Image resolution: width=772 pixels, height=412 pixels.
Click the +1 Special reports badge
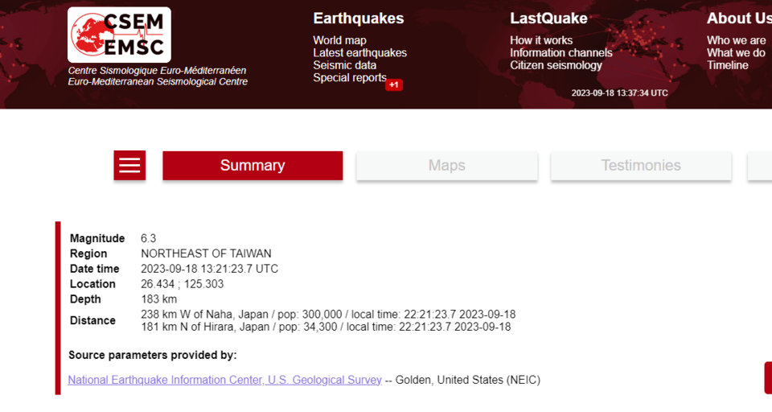click(x=394, y=84)
